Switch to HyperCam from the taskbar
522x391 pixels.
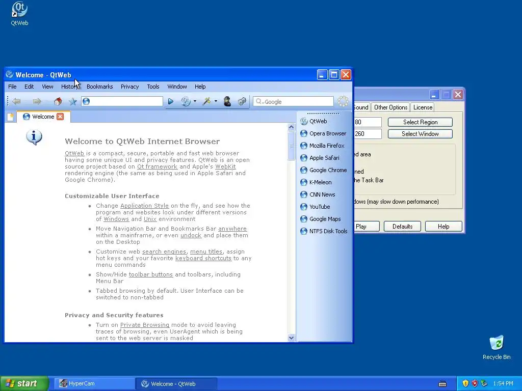tap(94, 384)
